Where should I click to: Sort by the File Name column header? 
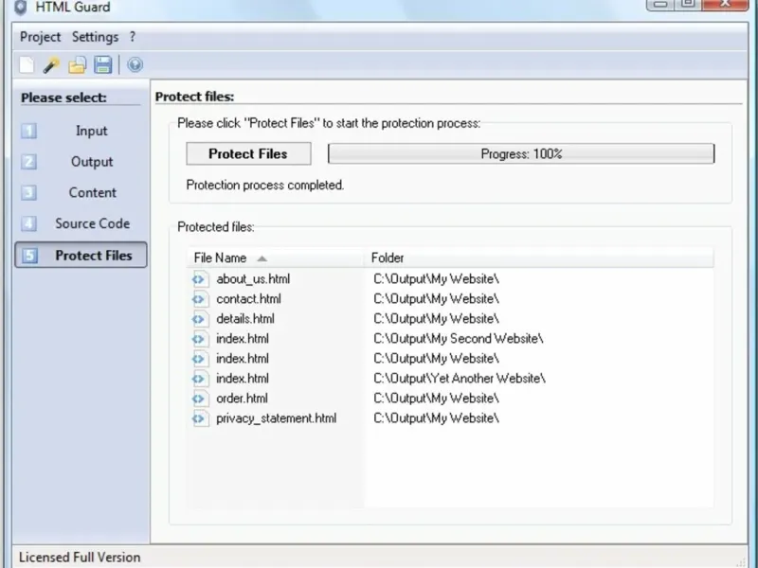point(275,257)
